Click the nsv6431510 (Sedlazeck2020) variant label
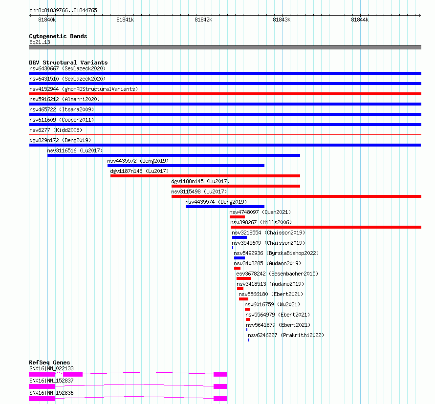Viewport: 435px width, 404px height. (x=67, y=79)
